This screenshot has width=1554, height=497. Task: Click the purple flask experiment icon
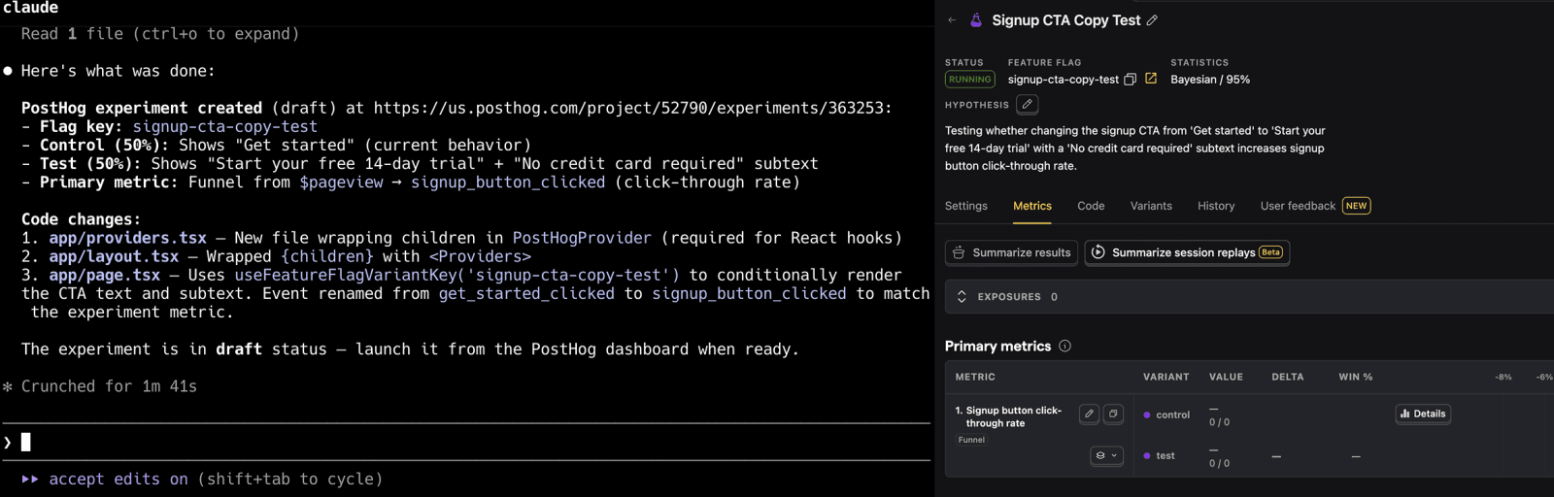tap(976, 20)
